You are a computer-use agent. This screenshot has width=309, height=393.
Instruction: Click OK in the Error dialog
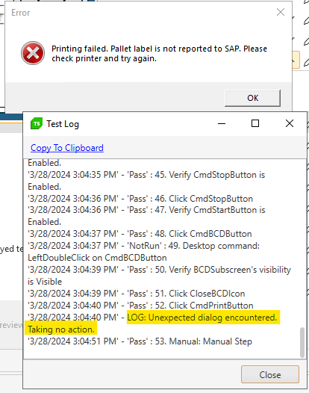(x=252, y=98)
